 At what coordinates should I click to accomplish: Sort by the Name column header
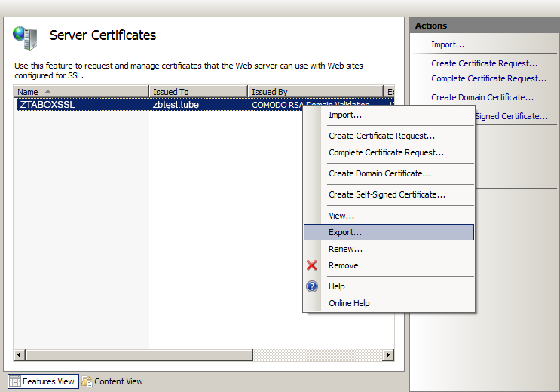pyautogui.click(x=80, y=92)
